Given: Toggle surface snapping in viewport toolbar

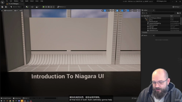Looking at the screenshot, I should (115, 11).
